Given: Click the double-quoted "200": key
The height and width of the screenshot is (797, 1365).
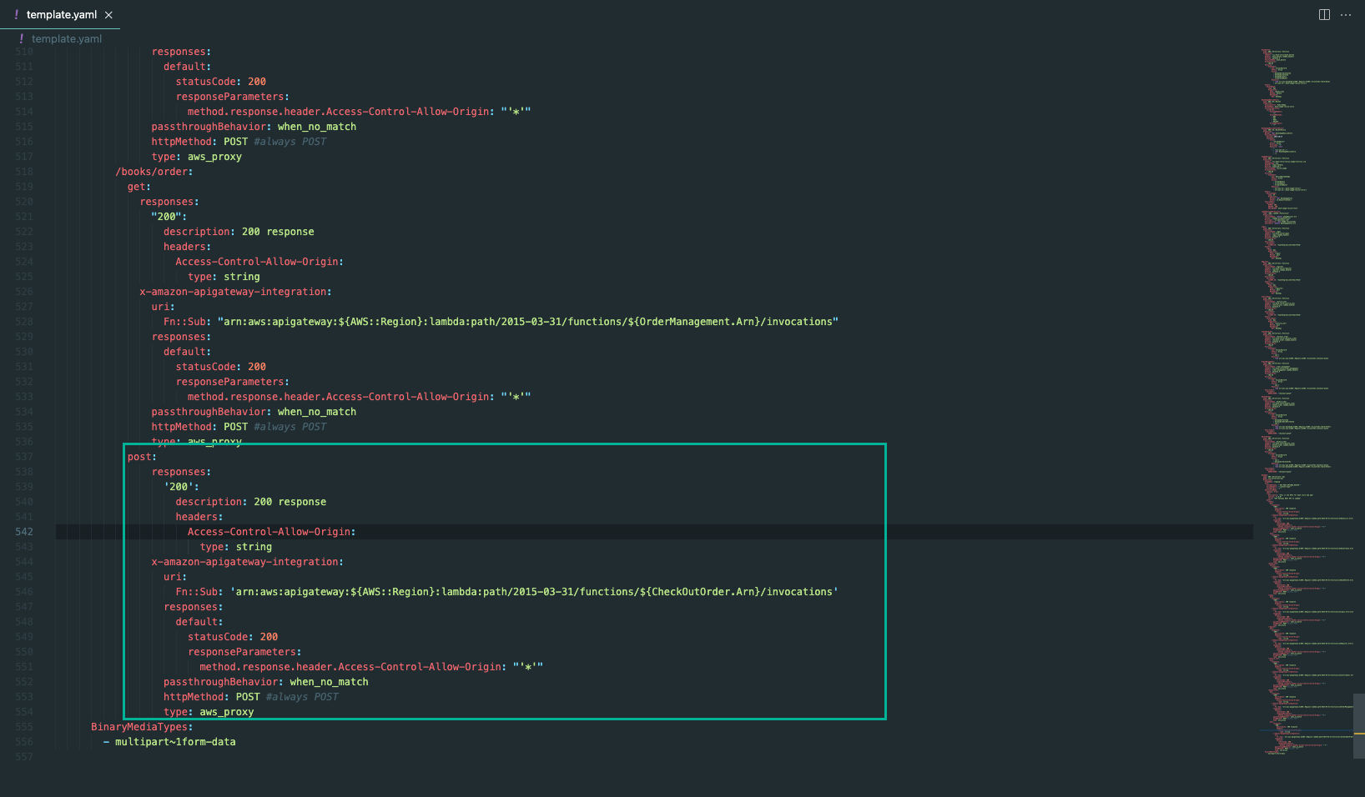Looking at the screenshot, I should pyautogui.click(x=169, y=217).
